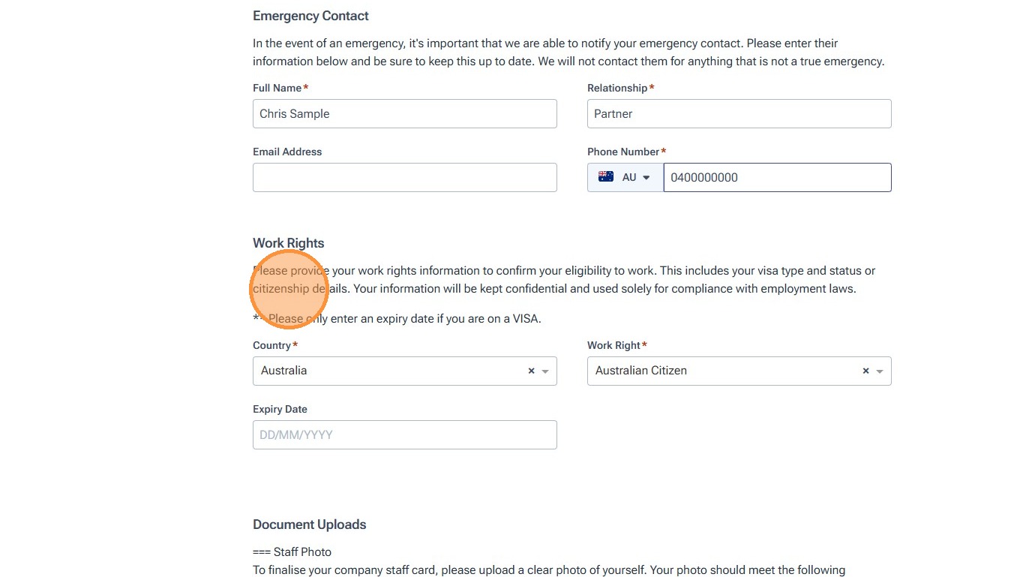Click the Document Uploads heading
1032x577 pixels.
click(310, 524)
